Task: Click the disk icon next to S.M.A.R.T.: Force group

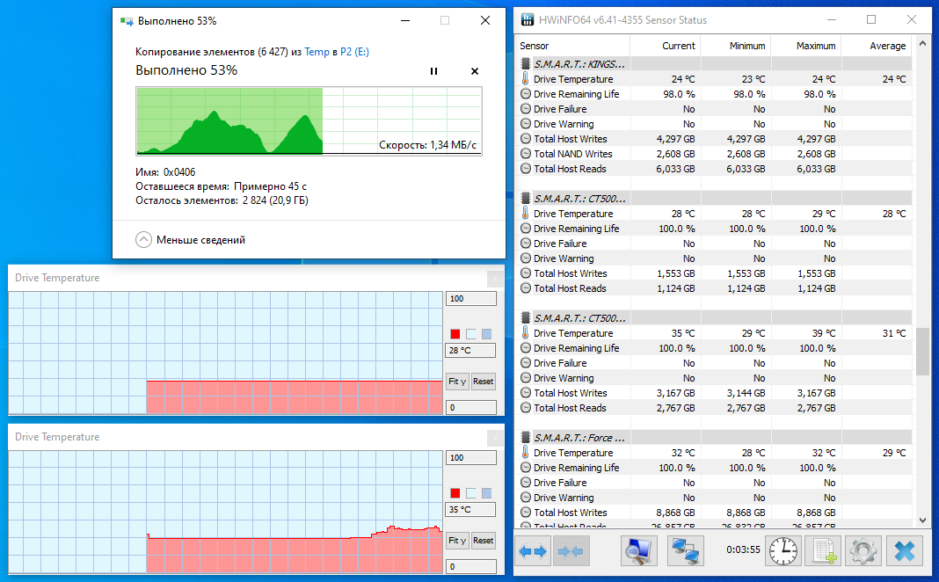Action: point(525,437)
